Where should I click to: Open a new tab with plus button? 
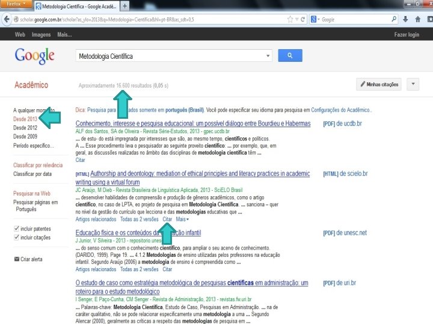(x=125, y=6)
